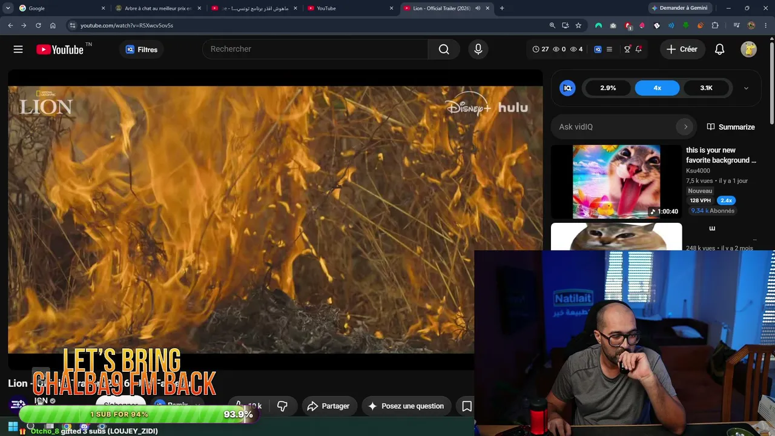Go back in browser history
Viewport: 775px width, 436px height.
10,25
